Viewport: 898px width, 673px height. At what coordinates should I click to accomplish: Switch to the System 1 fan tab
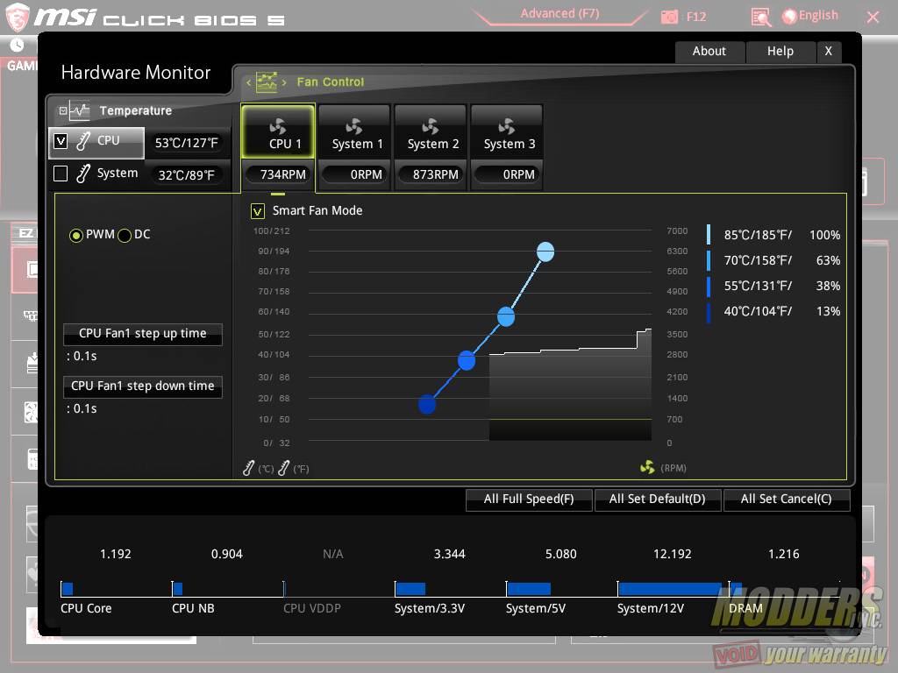point(354,131)
